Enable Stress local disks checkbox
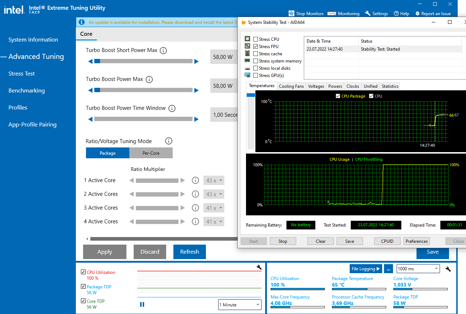Screen dimensions: 466x314 click(x=256, y=68)
